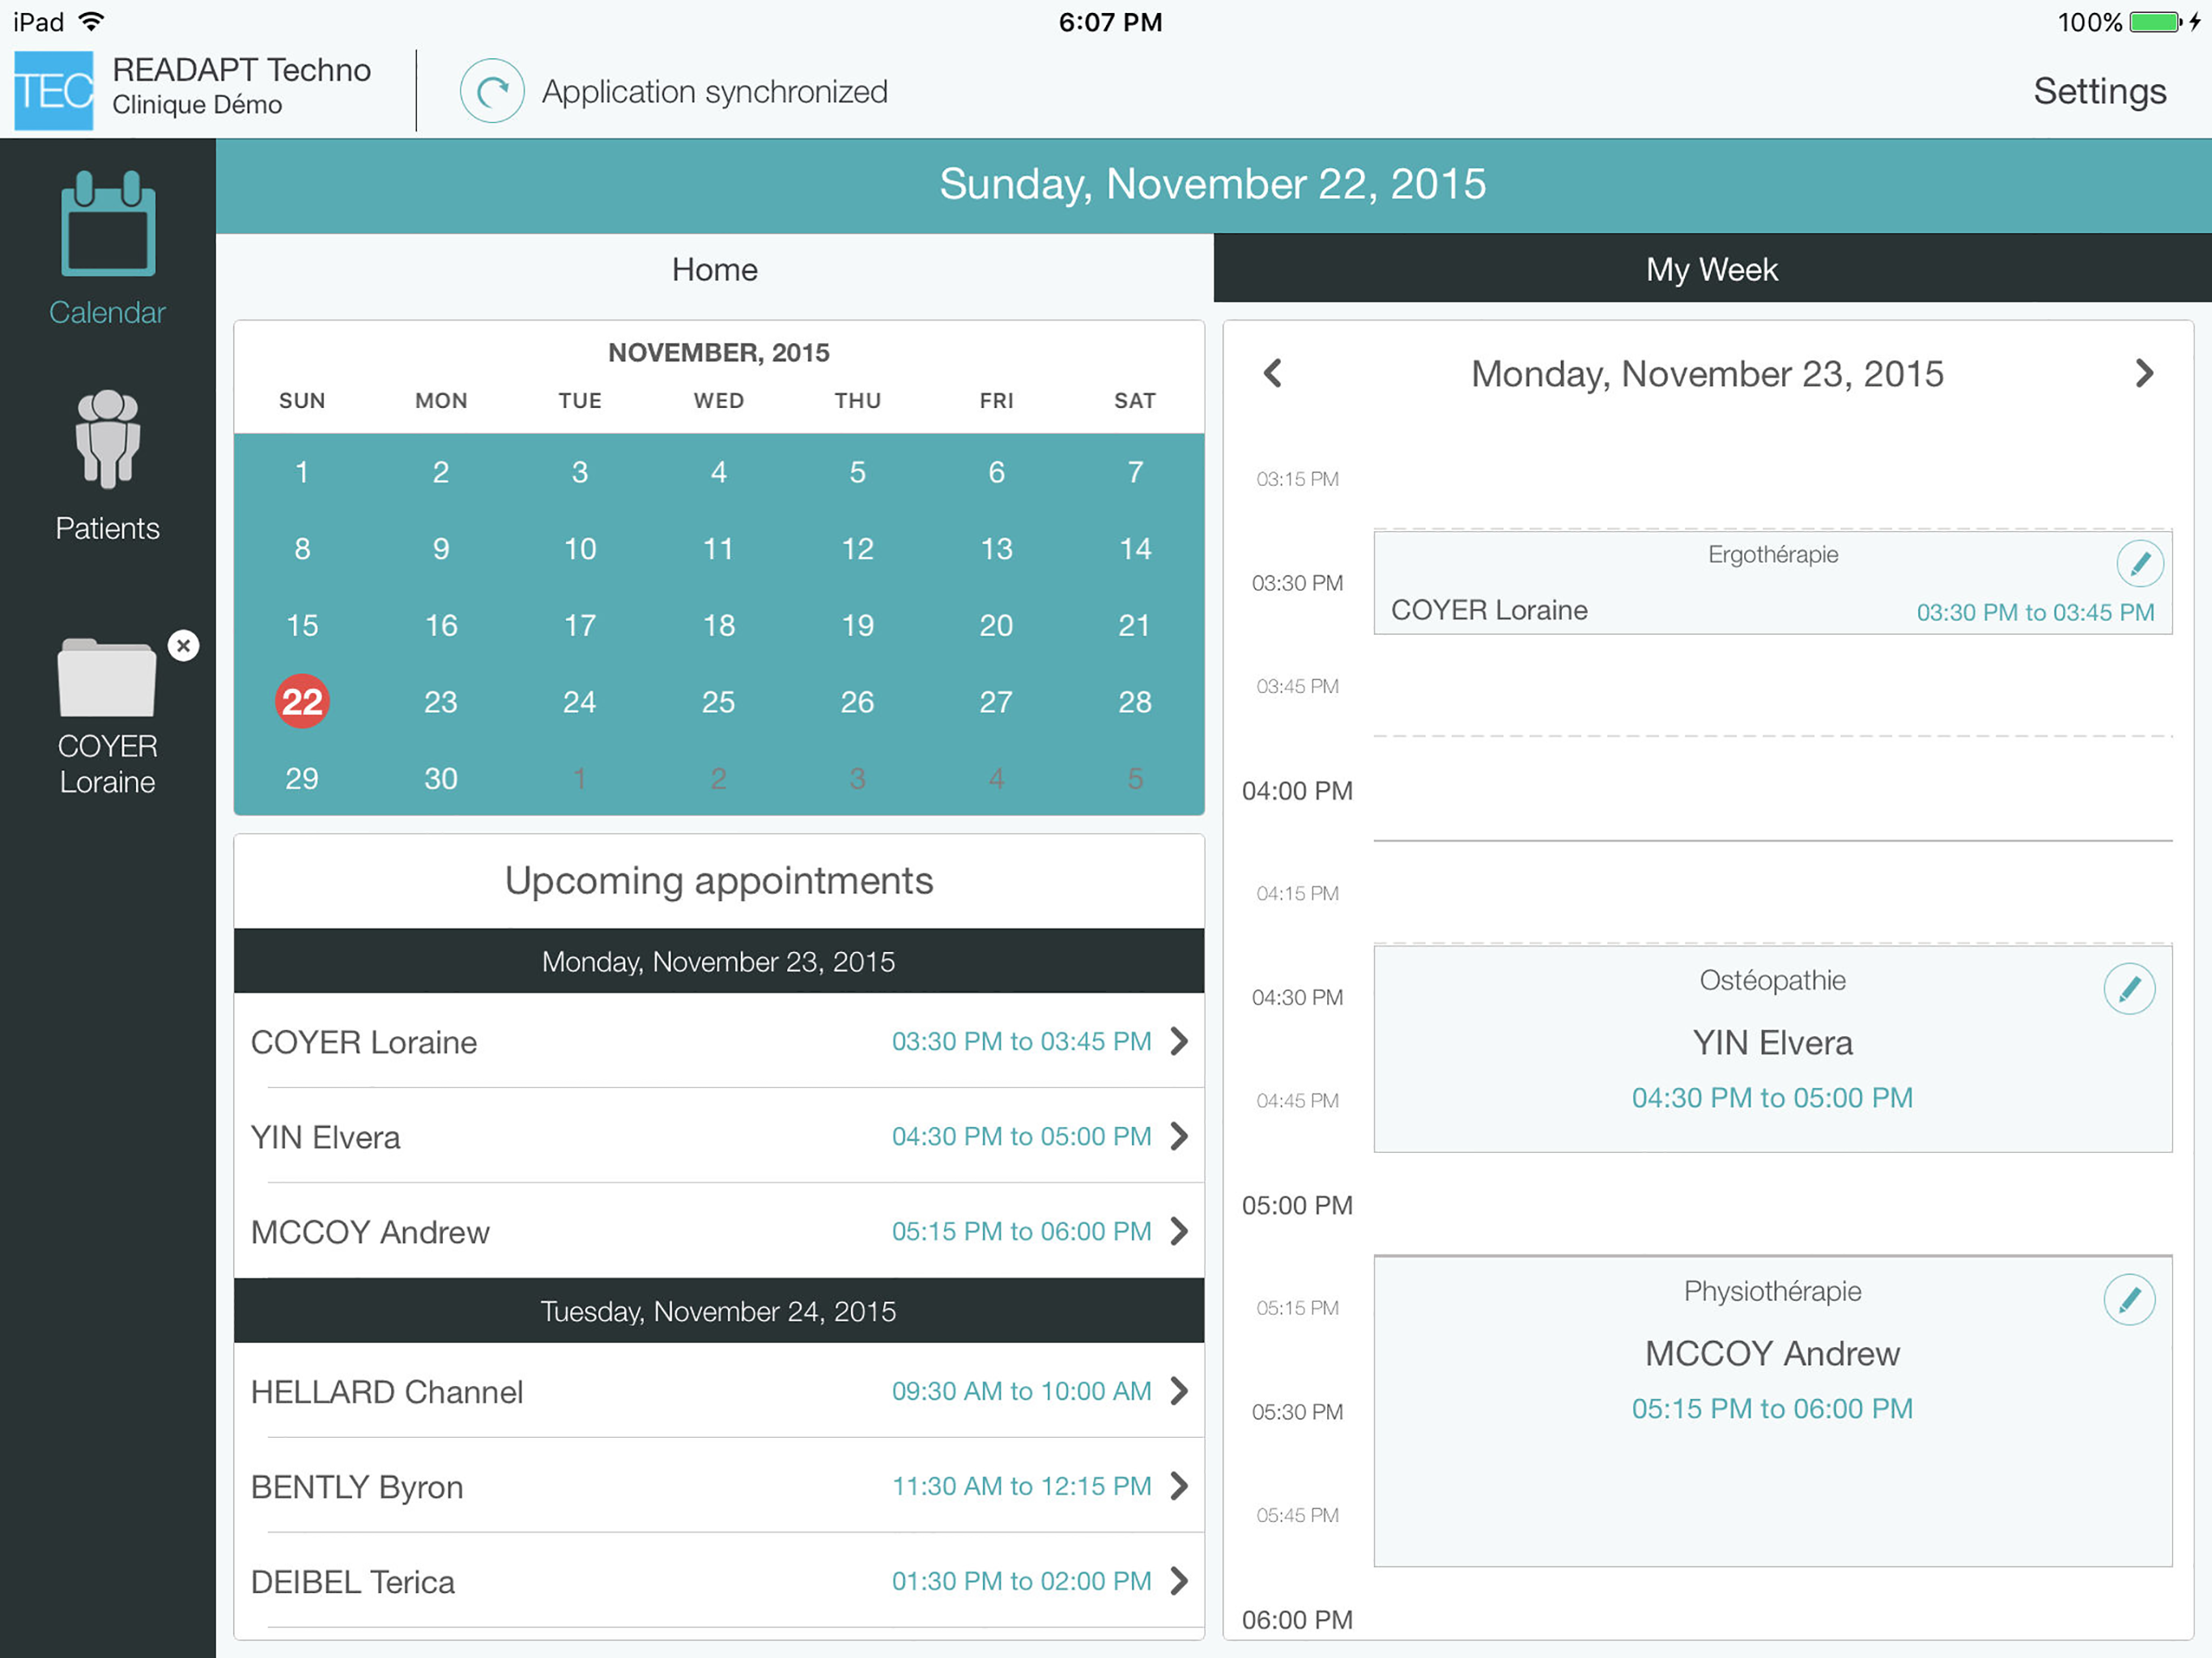Open the COYER Loraine Ergothérapie appointment card
This screenshot has height=1658, width=2212.
(1773, 582)
